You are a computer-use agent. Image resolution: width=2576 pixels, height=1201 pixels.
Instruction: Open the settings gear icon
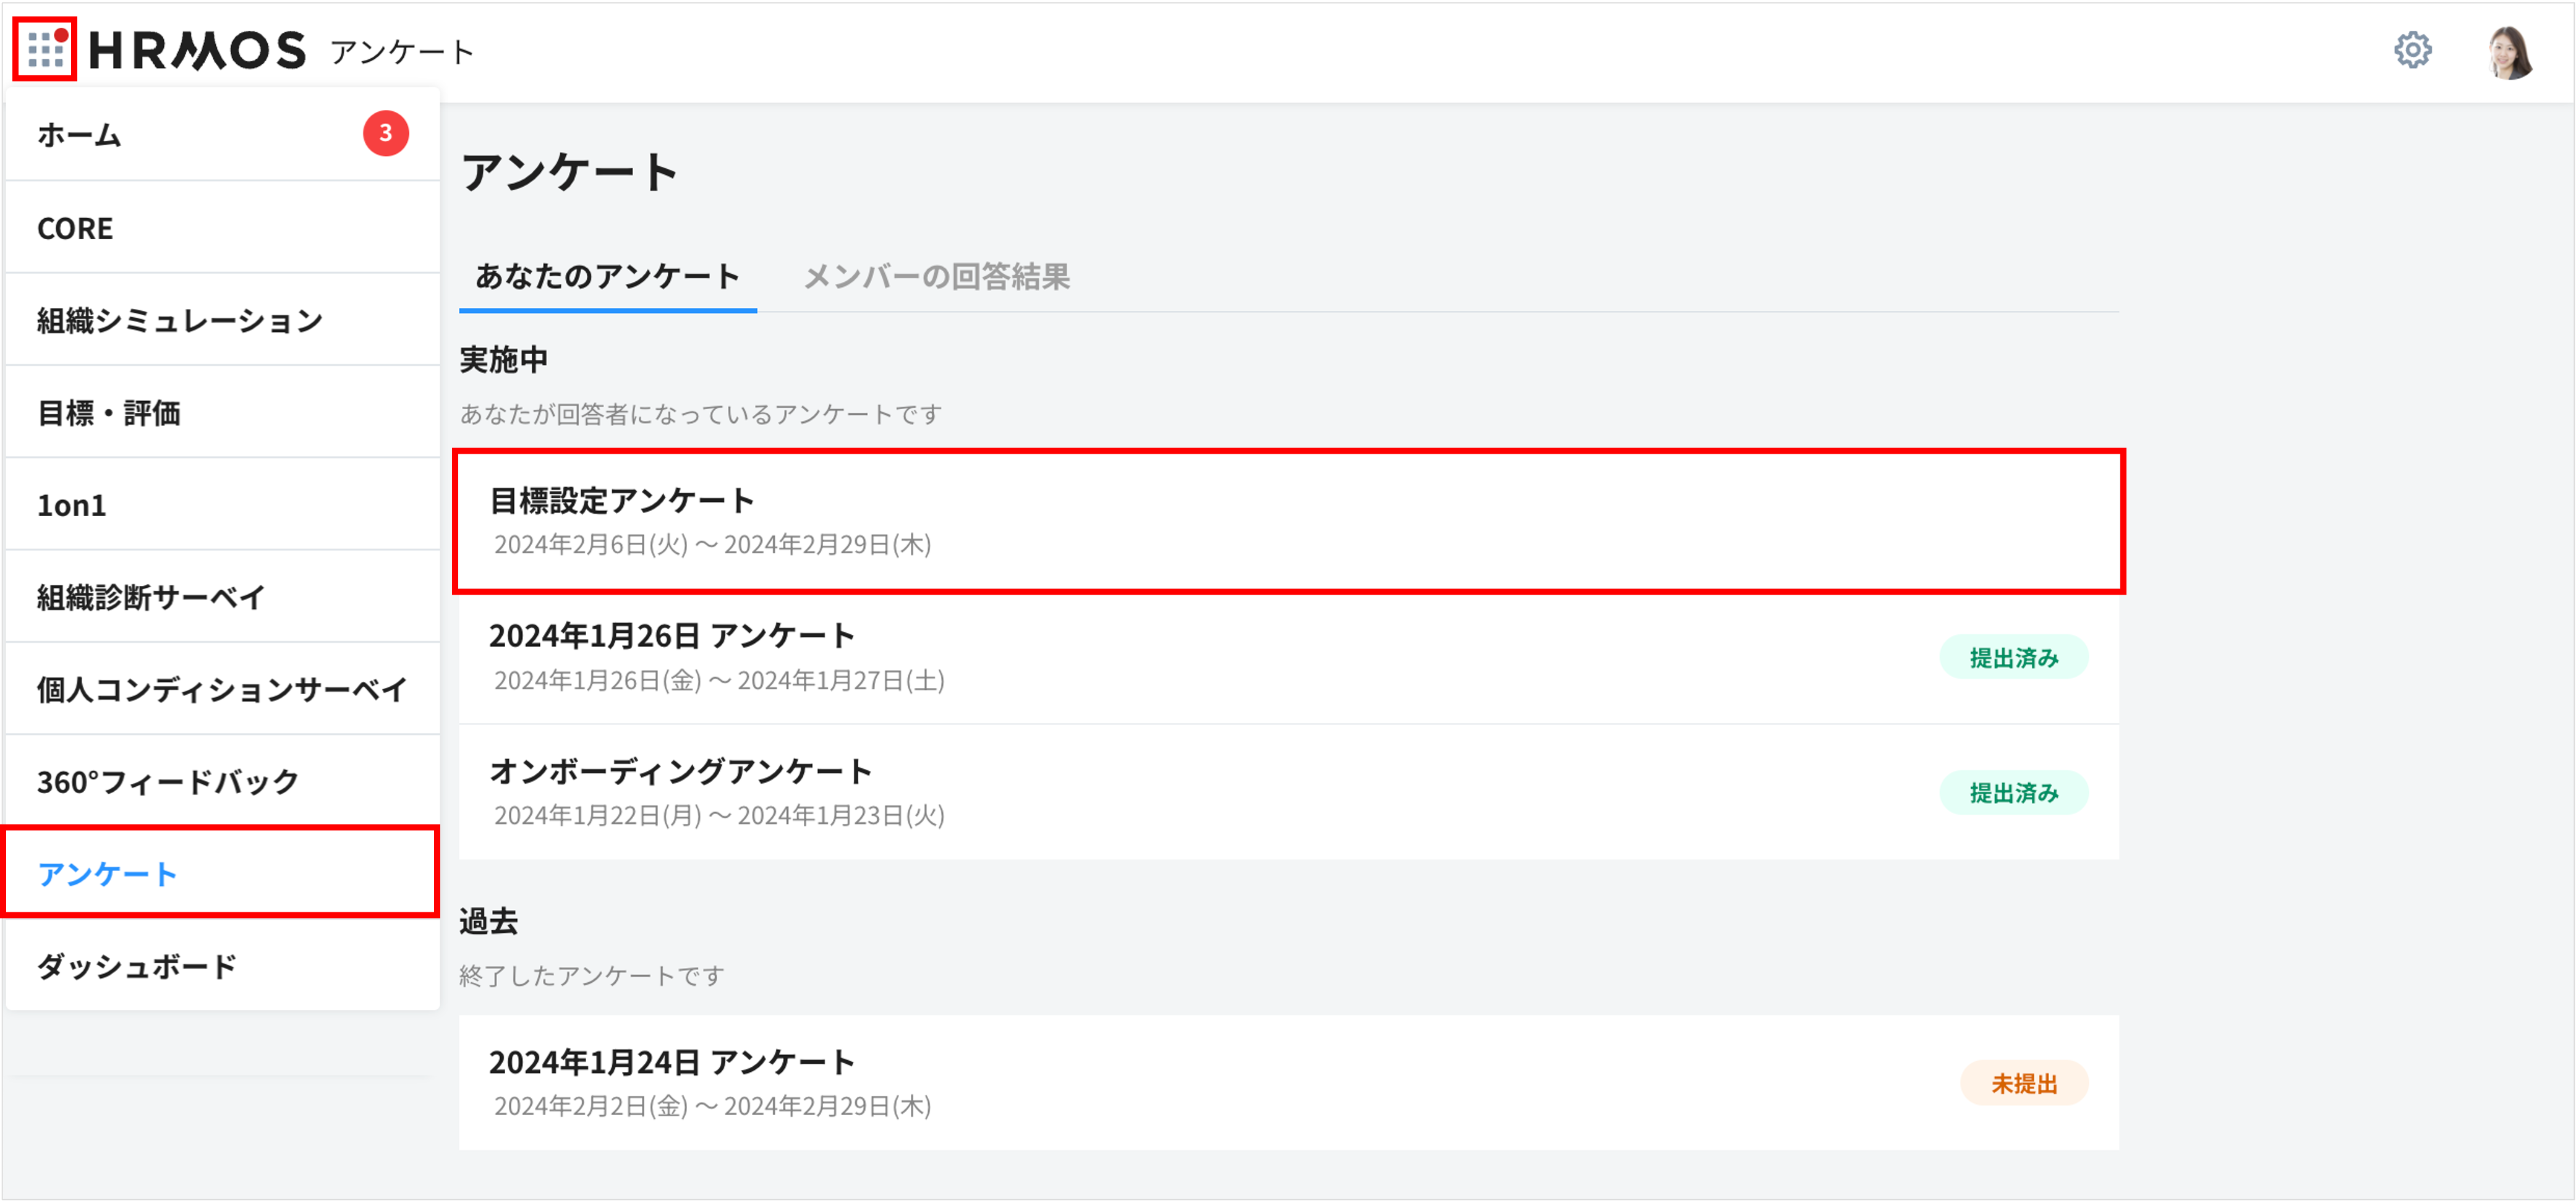click(x=2413, y=49)
